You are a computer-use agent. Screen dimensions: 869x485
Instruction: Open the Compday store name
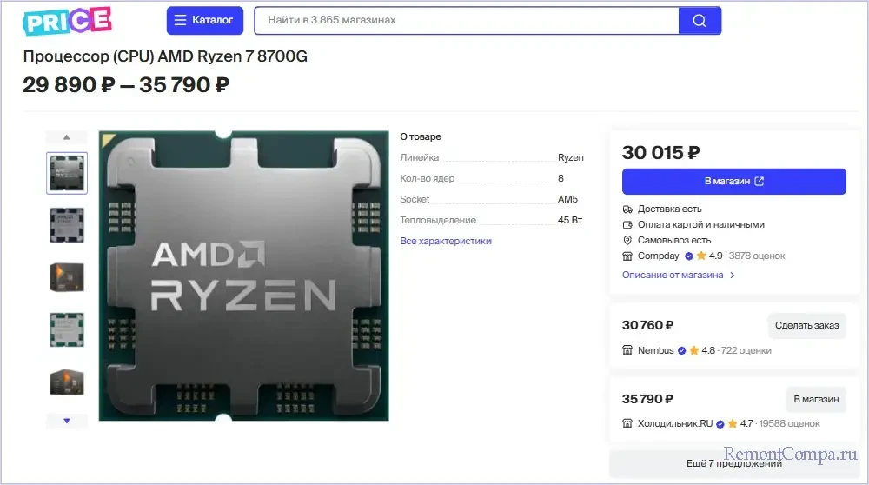click(x=658, y=256)
